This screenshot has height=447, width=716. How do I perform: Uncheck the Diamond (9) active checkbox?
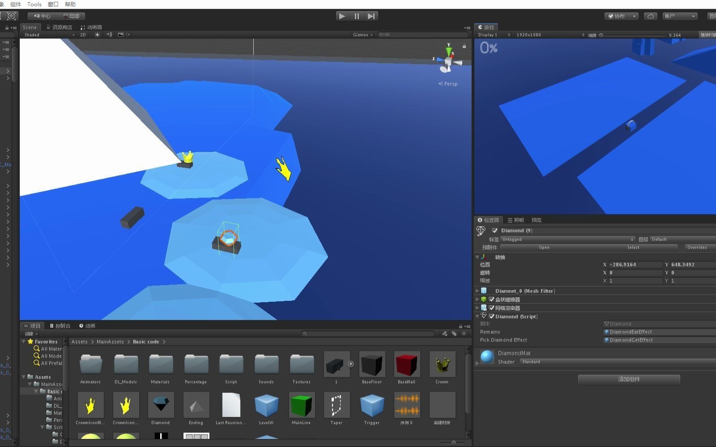[494, 230]
